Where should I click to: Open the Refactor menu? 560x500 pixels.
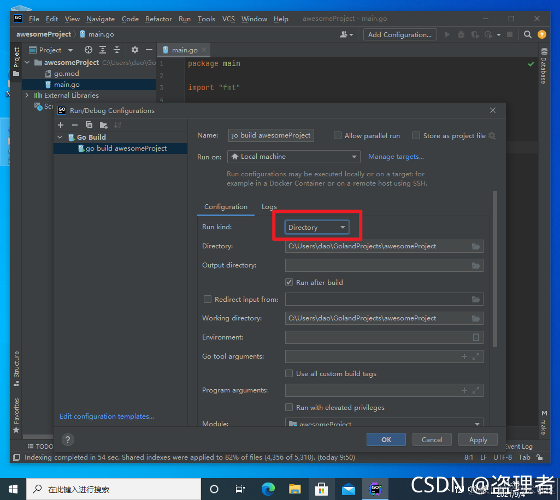[158, 19]
